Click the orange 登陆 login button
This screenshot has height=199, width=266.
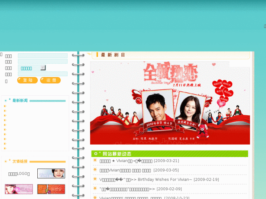(27, 80)
